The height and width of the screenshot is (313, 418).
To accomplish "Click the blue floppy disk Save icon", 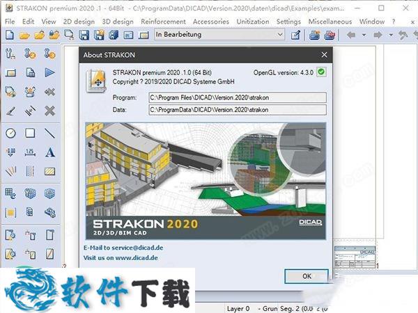I will pyautogui.click(x=84, y=35).
